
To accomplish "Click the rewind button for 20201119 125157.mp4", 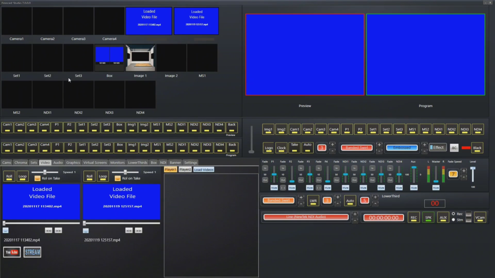I will [x=129, y=231].
